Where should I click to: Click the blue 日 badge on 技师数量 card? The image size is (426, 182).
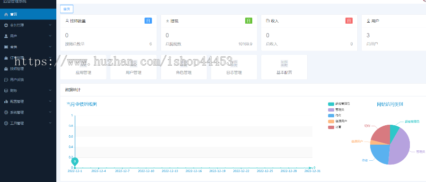pyautogui.click(x=148, y=21)
